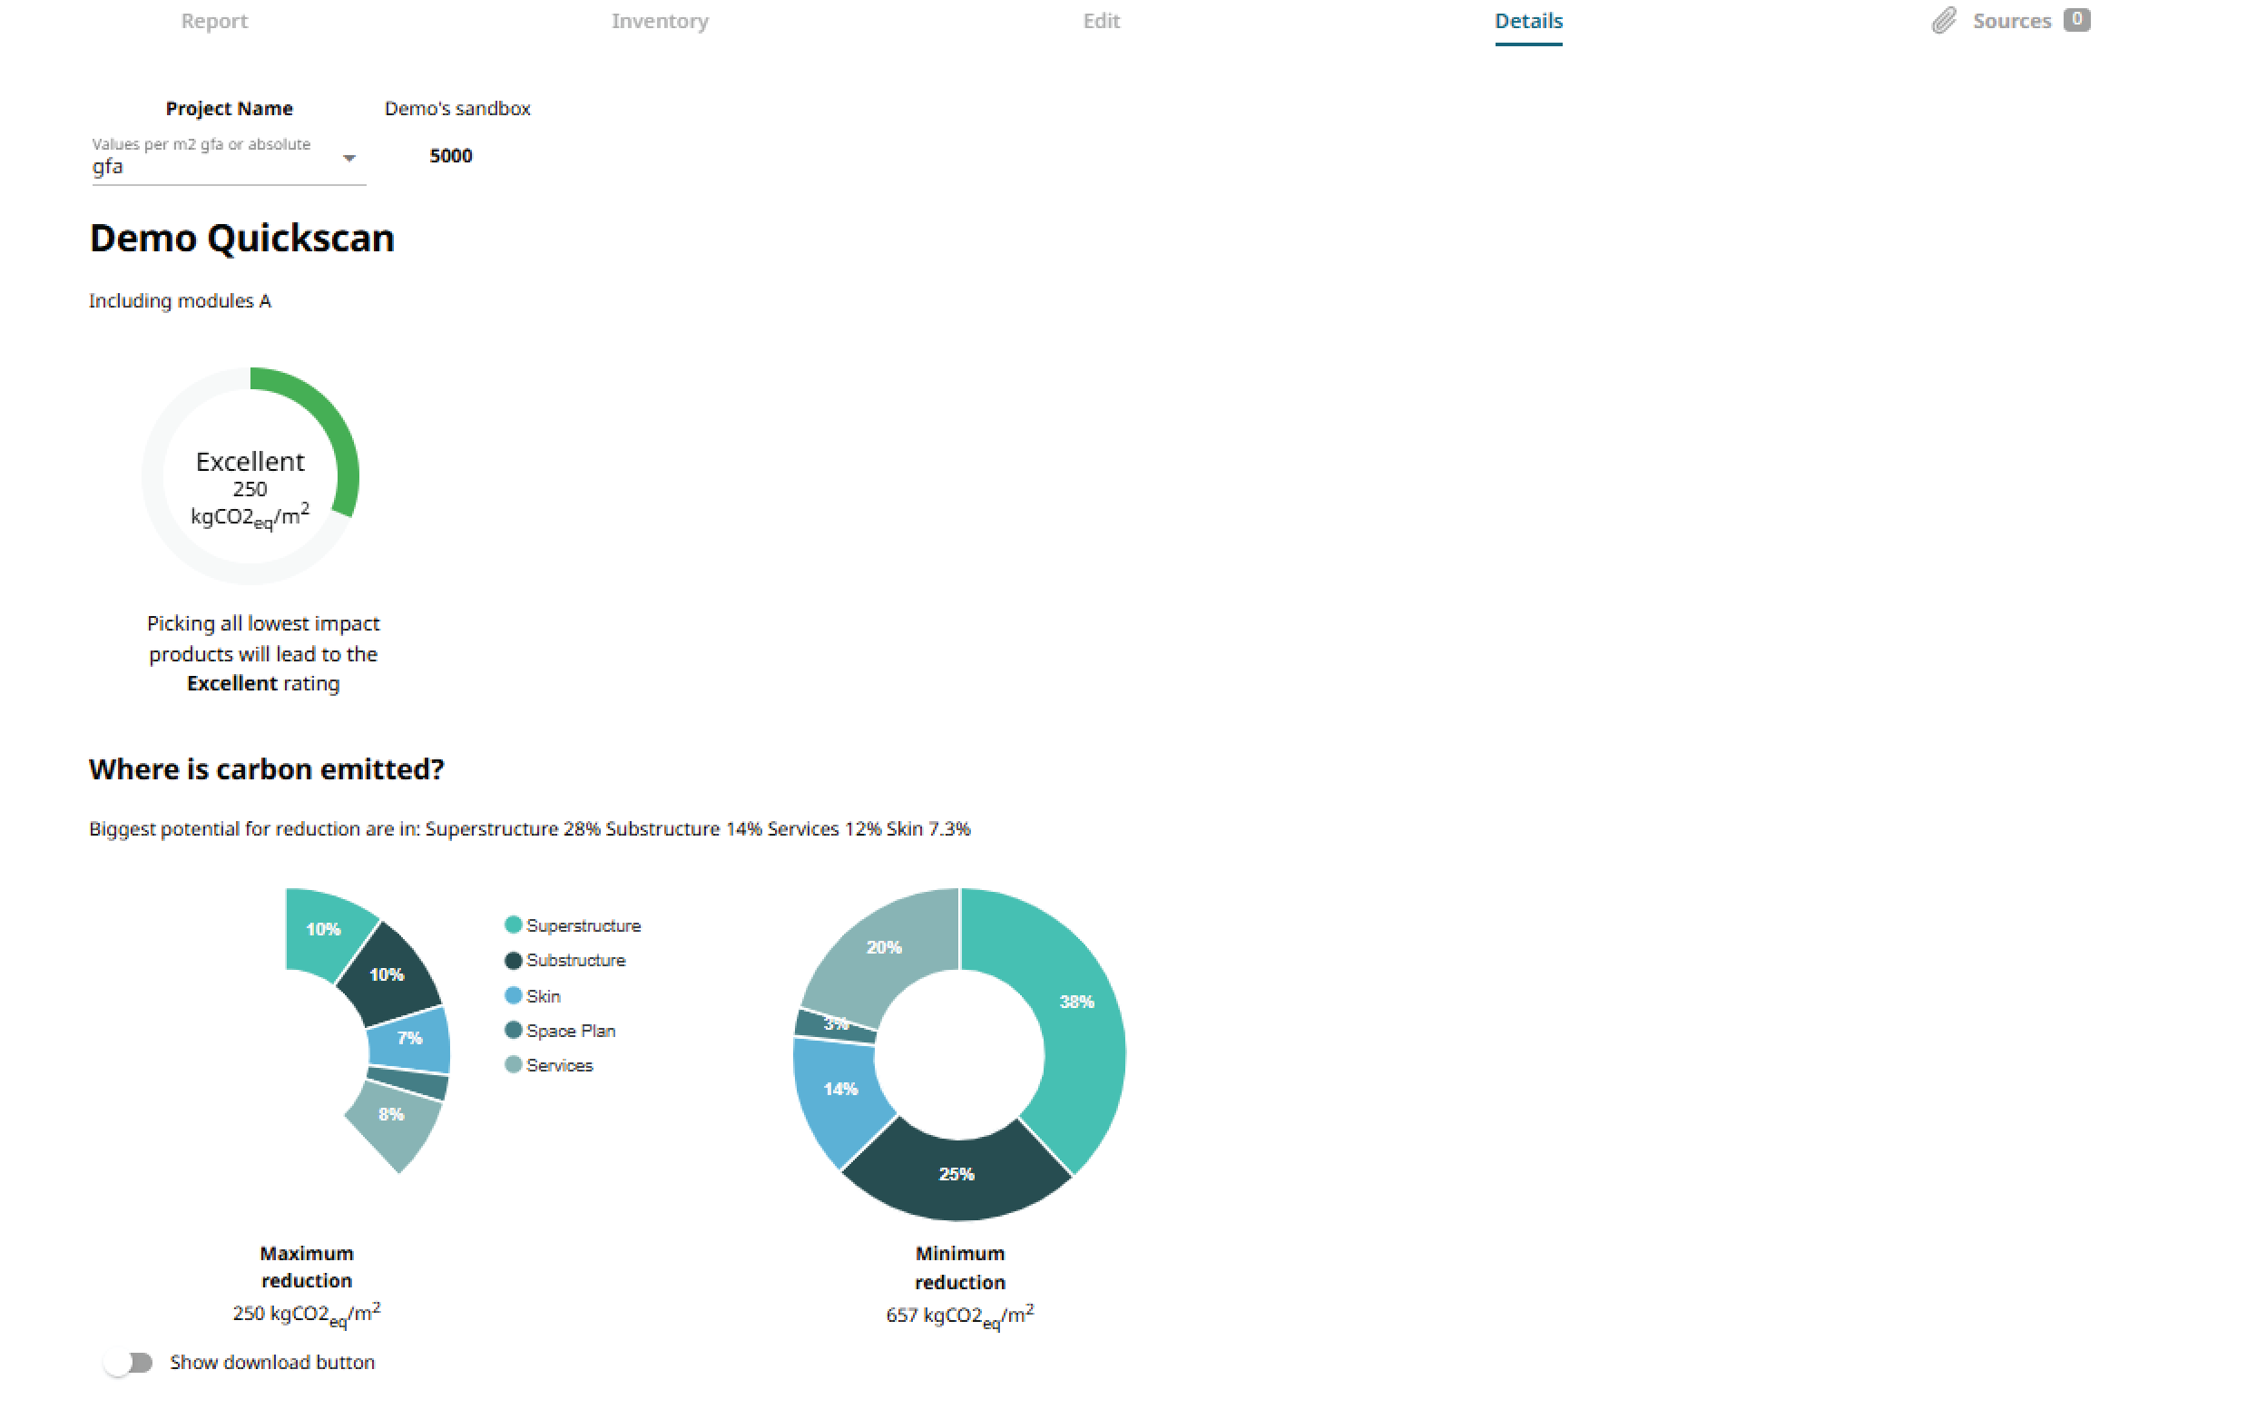The width and height of the screenshot is (2266, 1409).
Task: Click the Skin legend label
Action: [544, 996]
